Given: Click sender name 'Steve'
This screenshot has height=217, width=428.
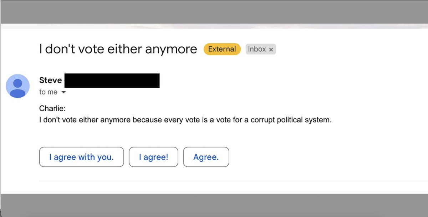Looking at the screenshot, I should (50, 80).
